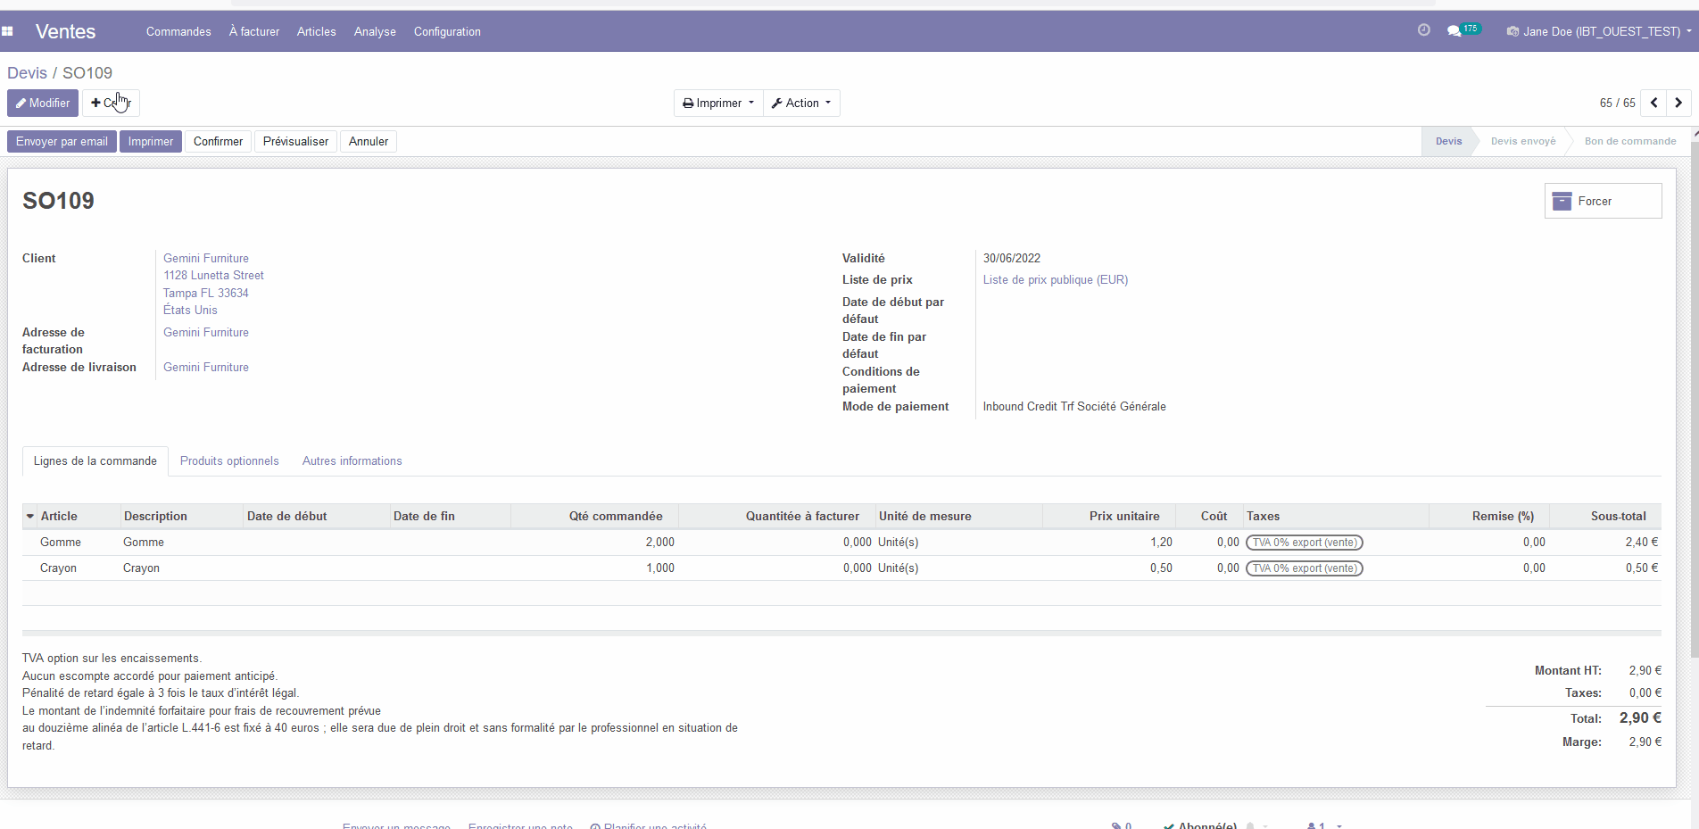
Task: Click the Confirmer button
Action: tap(218, 141)
